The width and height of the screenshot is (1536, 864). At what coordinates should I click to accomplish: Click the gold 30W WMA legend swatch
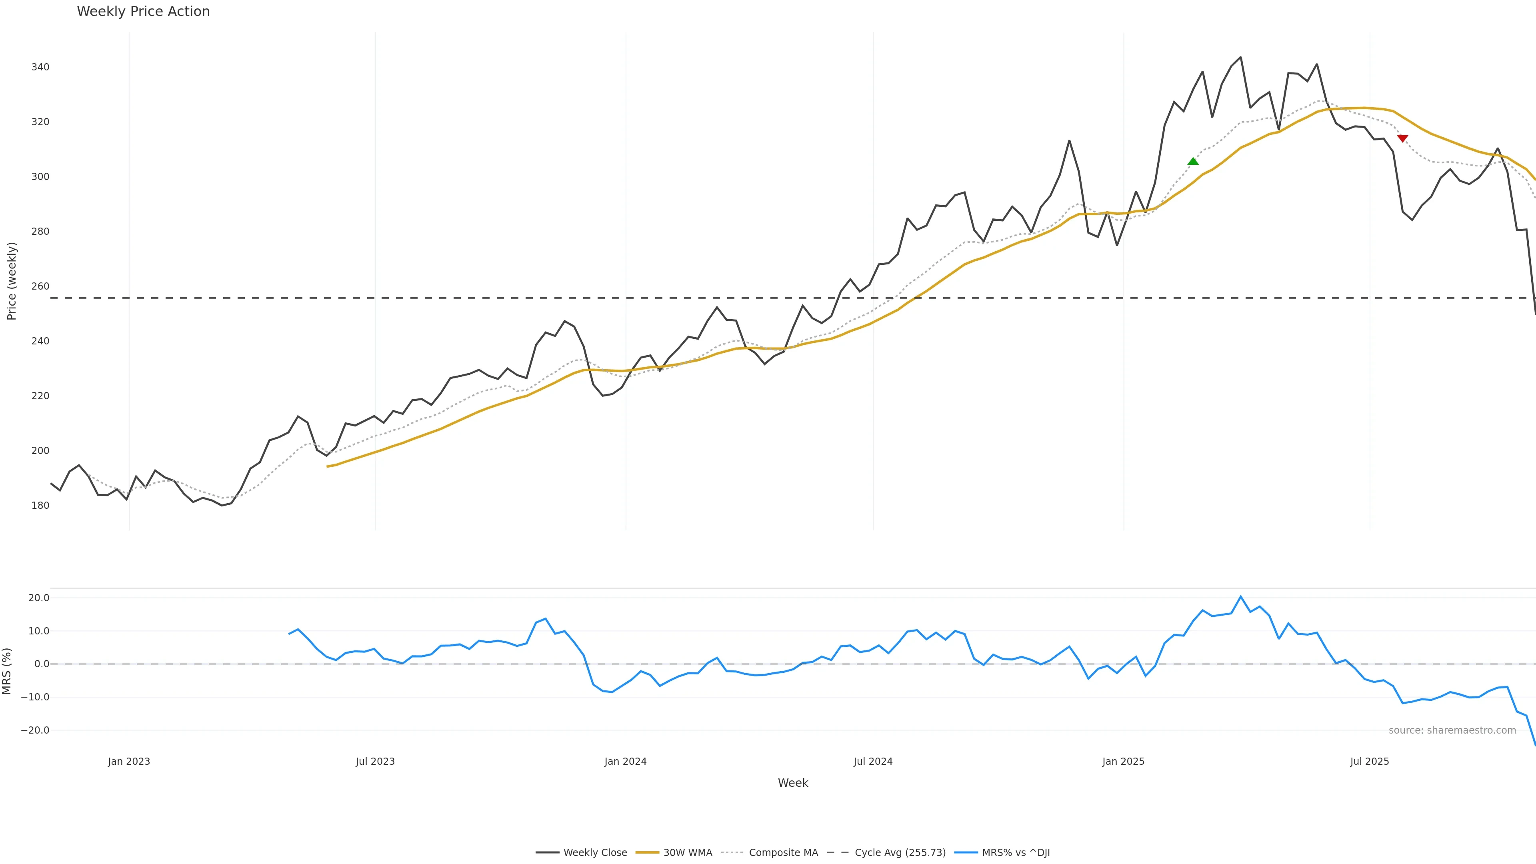647,853
